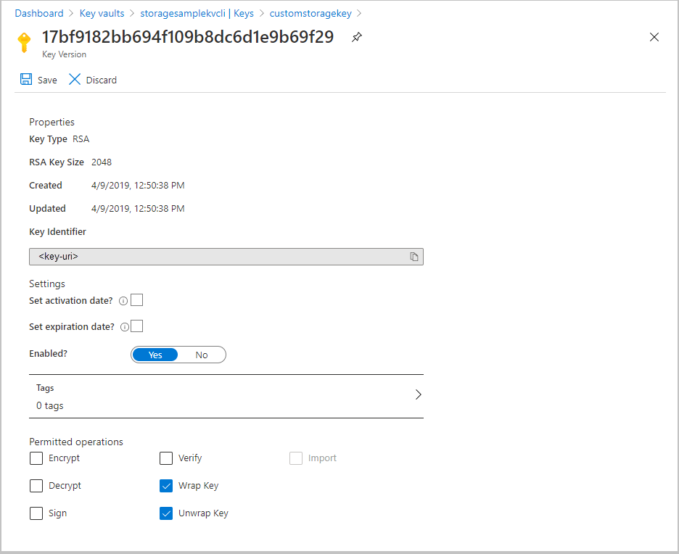Enable the Encrypt permitted operation
The height and width of the screenshot is (554, 679).
(x=36, y=458)
